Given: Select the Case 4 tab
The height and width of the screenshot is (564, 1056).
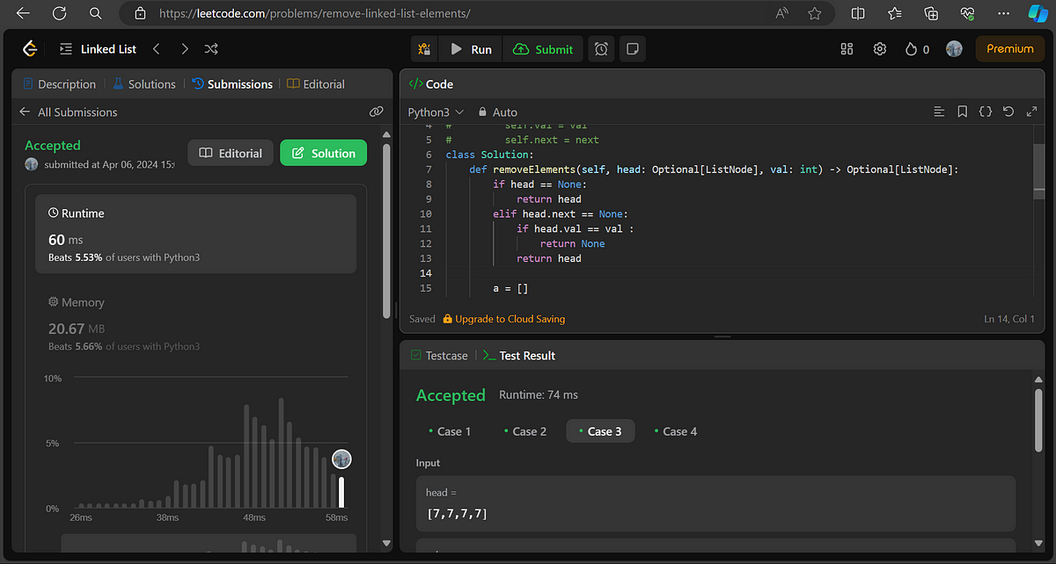Looking at the screenshot, I should pyautogui.click(x=674, y=431).
